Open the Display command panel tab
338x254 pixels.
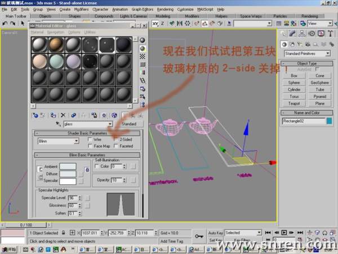coord(321,33)
